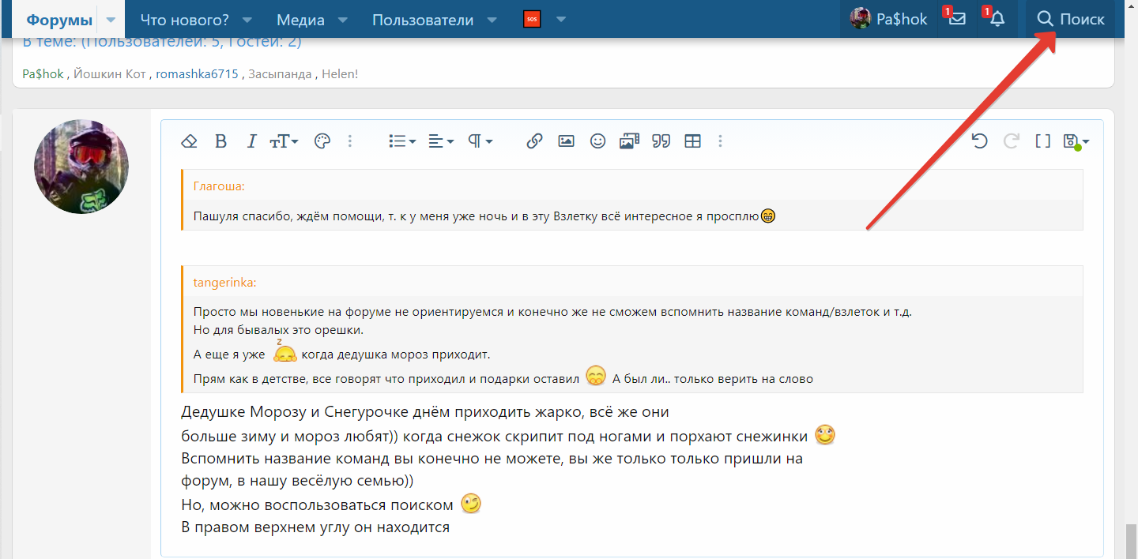Click the Insert image icon
This screenshot has height=559, width=1138.
(566, 141)
